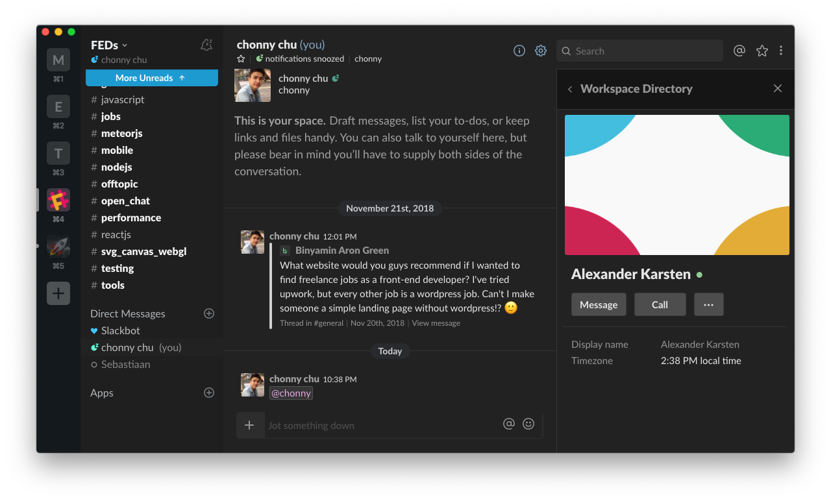Open notification bell preferences
831x501 pixels.
point(206,45)
